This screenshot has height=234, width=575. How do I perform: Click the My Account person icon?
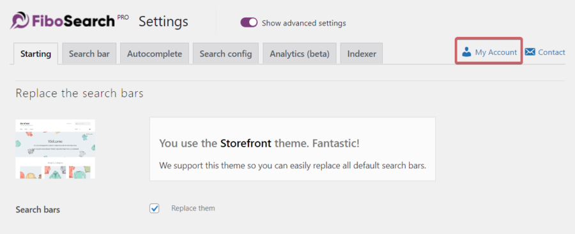466,52
